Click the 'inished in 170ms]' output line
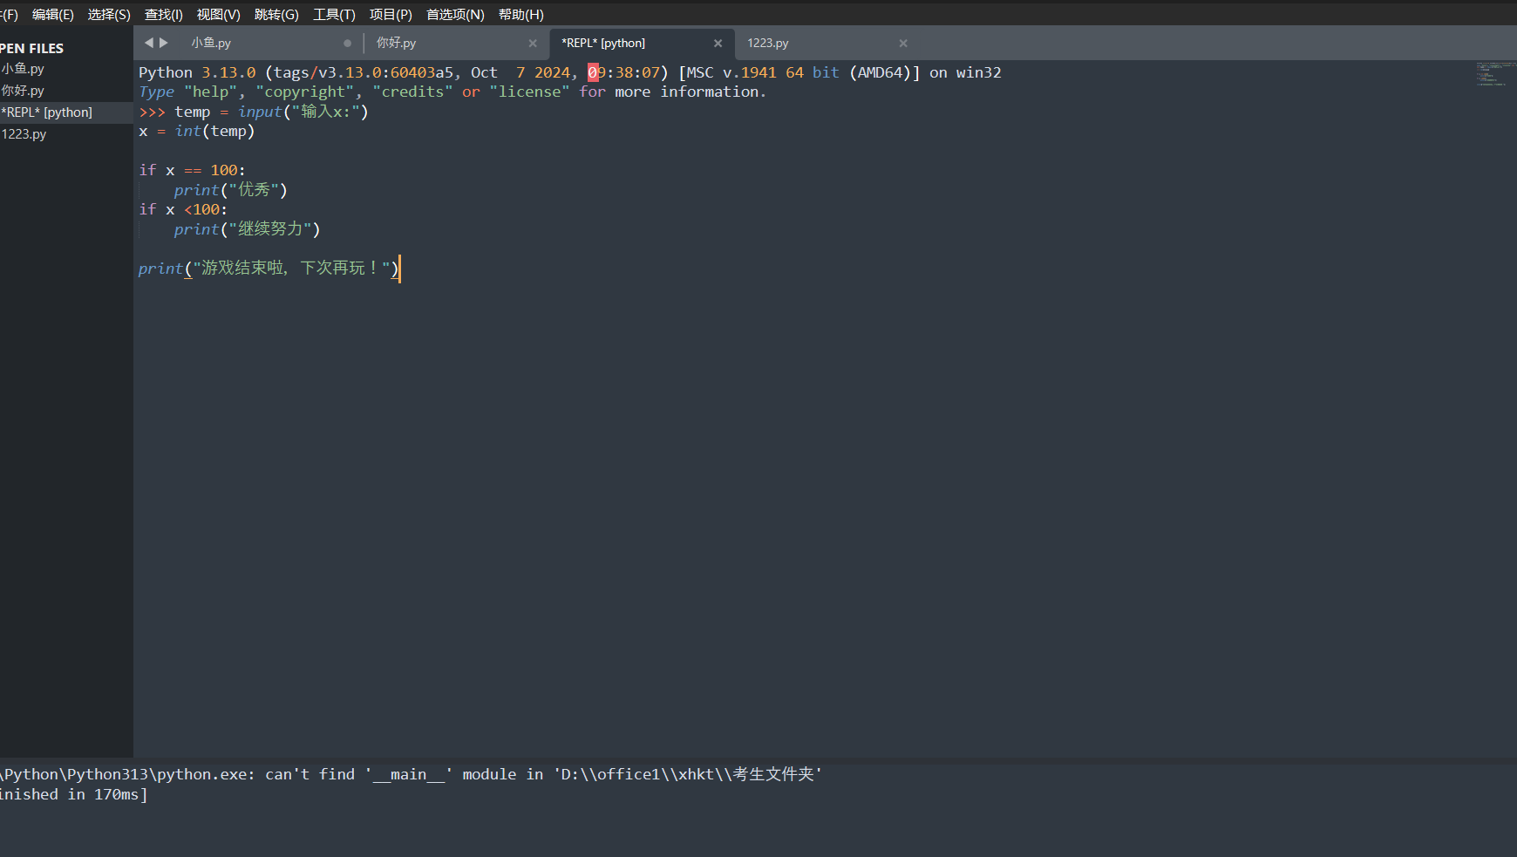This screenshot has width=1517, height=857. [x=73, y=794]
